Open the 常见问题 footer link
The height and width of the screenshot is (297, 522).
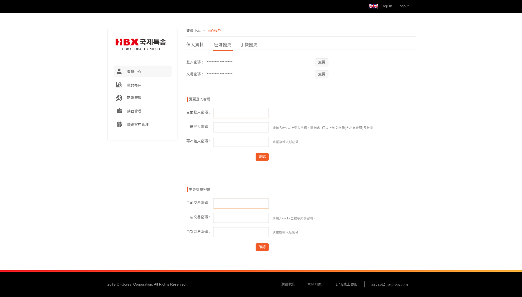click(x=314, y=284)
